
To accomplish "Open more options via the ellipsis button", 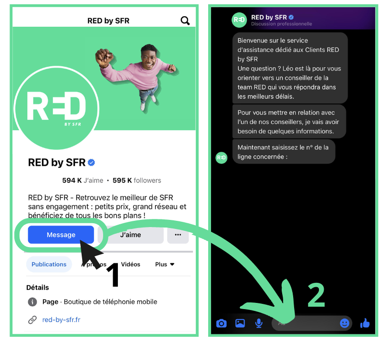I will click(x=178, y=235).
